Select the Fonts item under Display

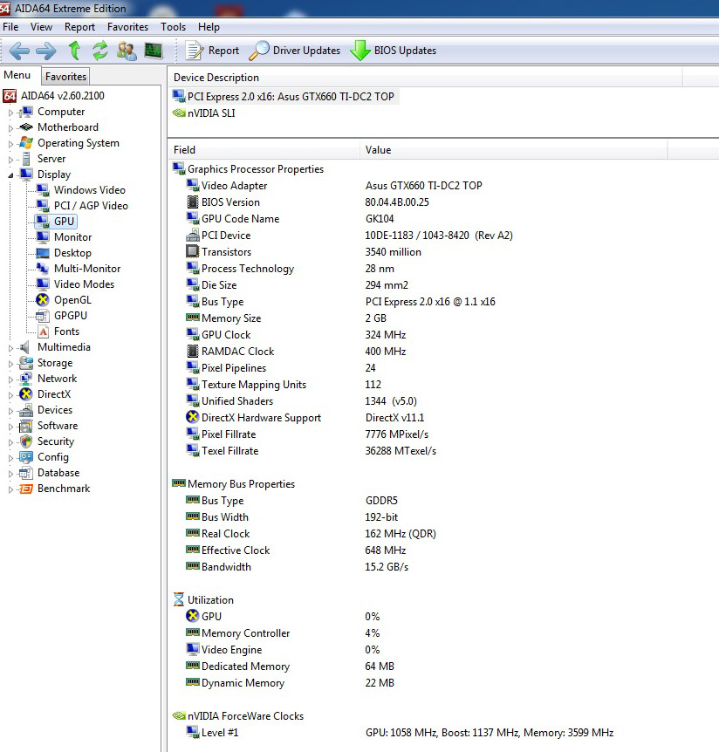pyautogui.click(x=66, y=332)
